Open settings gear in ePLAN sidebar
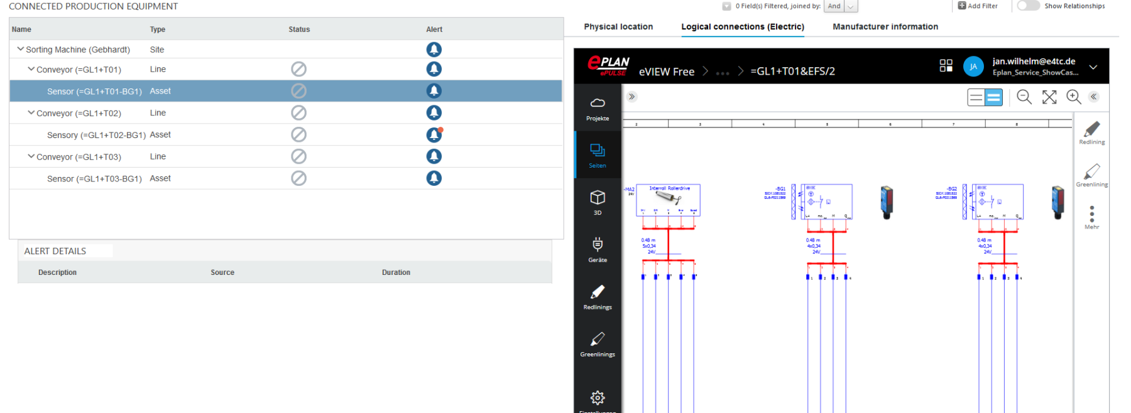The image size is (1131, 413). pyautogui.click(x=598, y=398)
